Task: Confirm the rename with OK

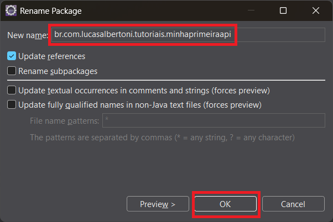Action: click(225, 204)
